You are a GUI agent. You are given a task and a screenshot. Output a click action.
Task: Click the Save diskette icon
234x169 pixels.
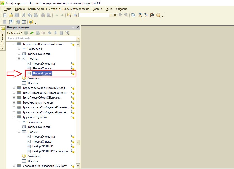point(16,15)
